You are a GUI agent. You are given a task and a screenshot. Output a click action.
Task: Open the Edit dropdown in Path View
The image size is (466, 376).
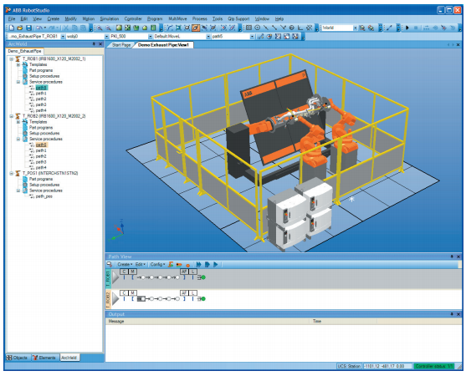pyautogui.click(x=141, y=264)
